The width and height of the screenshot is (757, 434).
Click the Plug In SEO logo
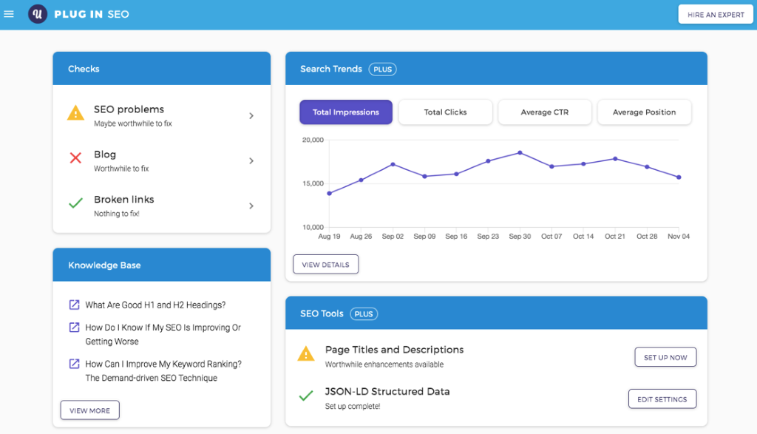38,14
